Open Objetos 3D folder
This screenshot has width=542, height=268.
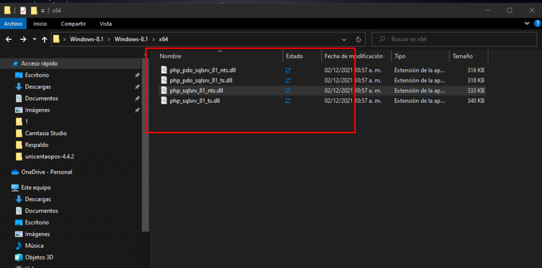click(x=39, y=257)
